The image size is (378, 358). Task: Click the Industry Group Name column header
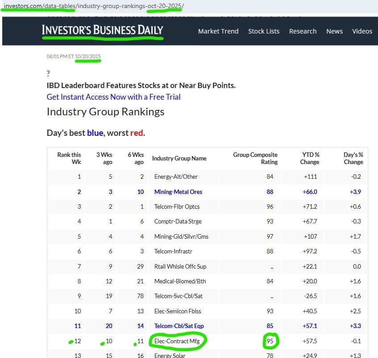pyautogui.click(x=179, y=158)
